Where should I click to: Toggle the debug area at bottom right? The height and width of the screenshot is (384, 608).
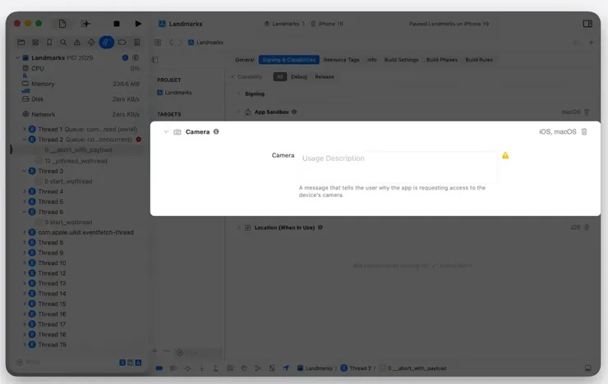click(587, 368)
